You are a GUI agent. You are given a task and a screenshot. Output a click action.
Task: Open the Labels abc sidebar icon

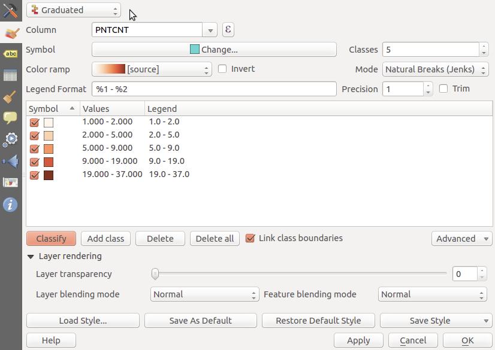coord(10,54)
